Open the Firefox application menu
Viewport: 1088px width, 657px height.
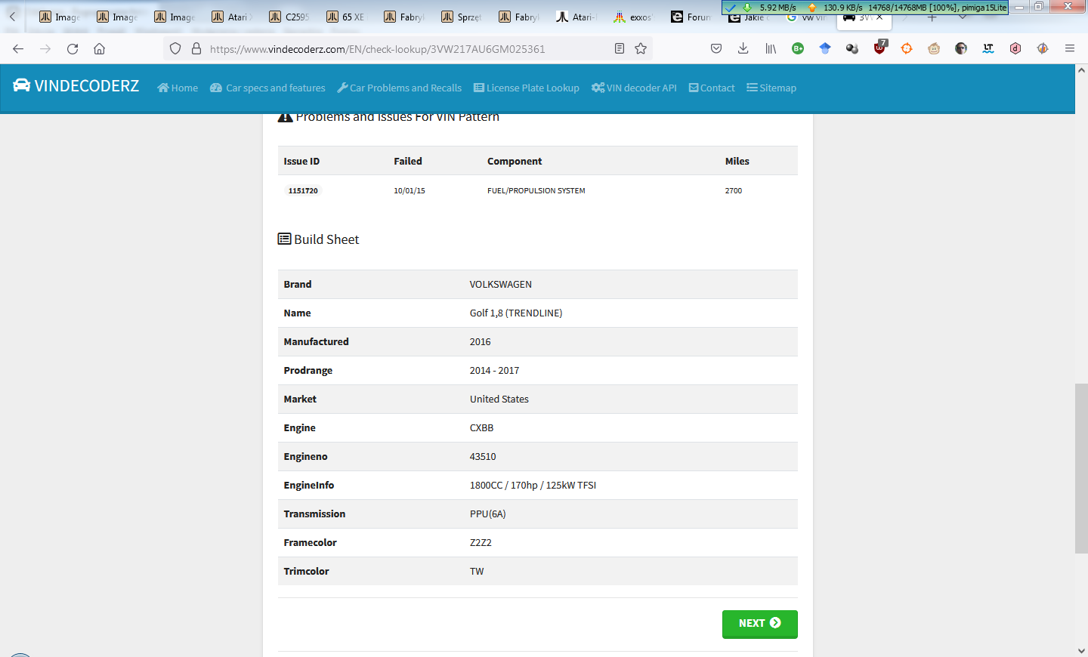click(1070, 49)
